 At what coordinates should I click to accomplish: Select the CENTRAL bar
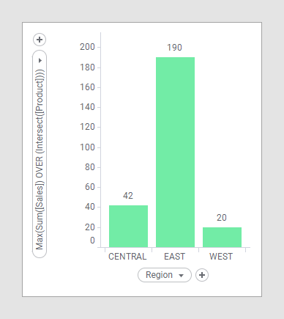point(128,227)
